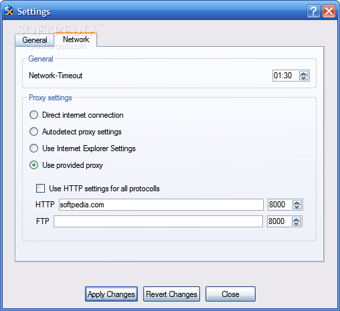Select Direct internet connection option
Screen dimensions: 340x311
33,115
